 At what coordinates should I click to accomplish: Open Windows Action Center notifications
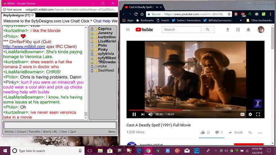pos(269,151)
